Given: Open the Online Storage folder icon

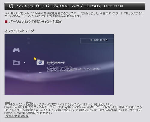Looking at the screenshot, I should [40, 62].
